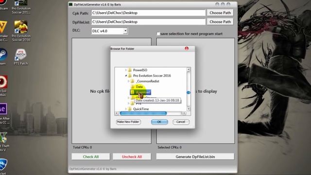Click Make New Folder button
311x175 pixels.
[128, 122]
